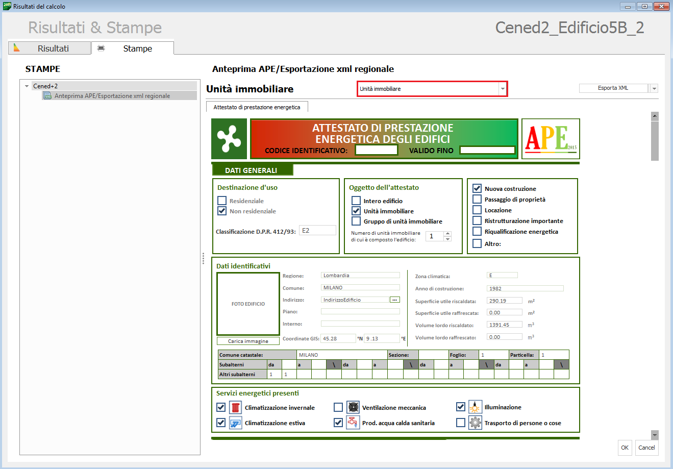Click the mechanical ventilation fan icon
This screenshot has width=673, height=469.
[353, 407]
